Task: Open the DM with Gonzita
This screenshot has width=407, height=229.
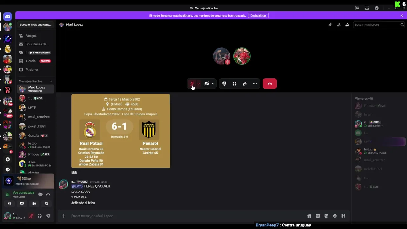Action: [x=35, y=135]
